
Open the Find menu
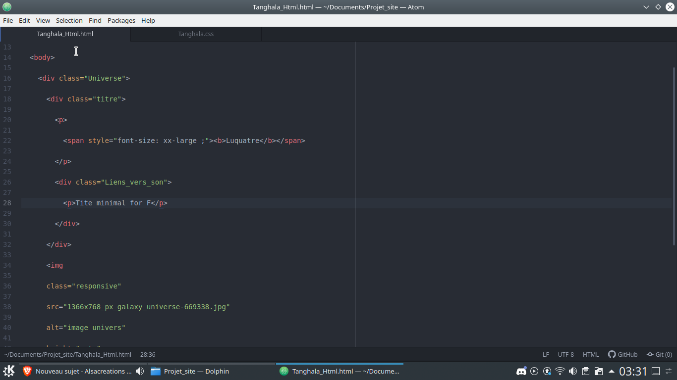95,20
